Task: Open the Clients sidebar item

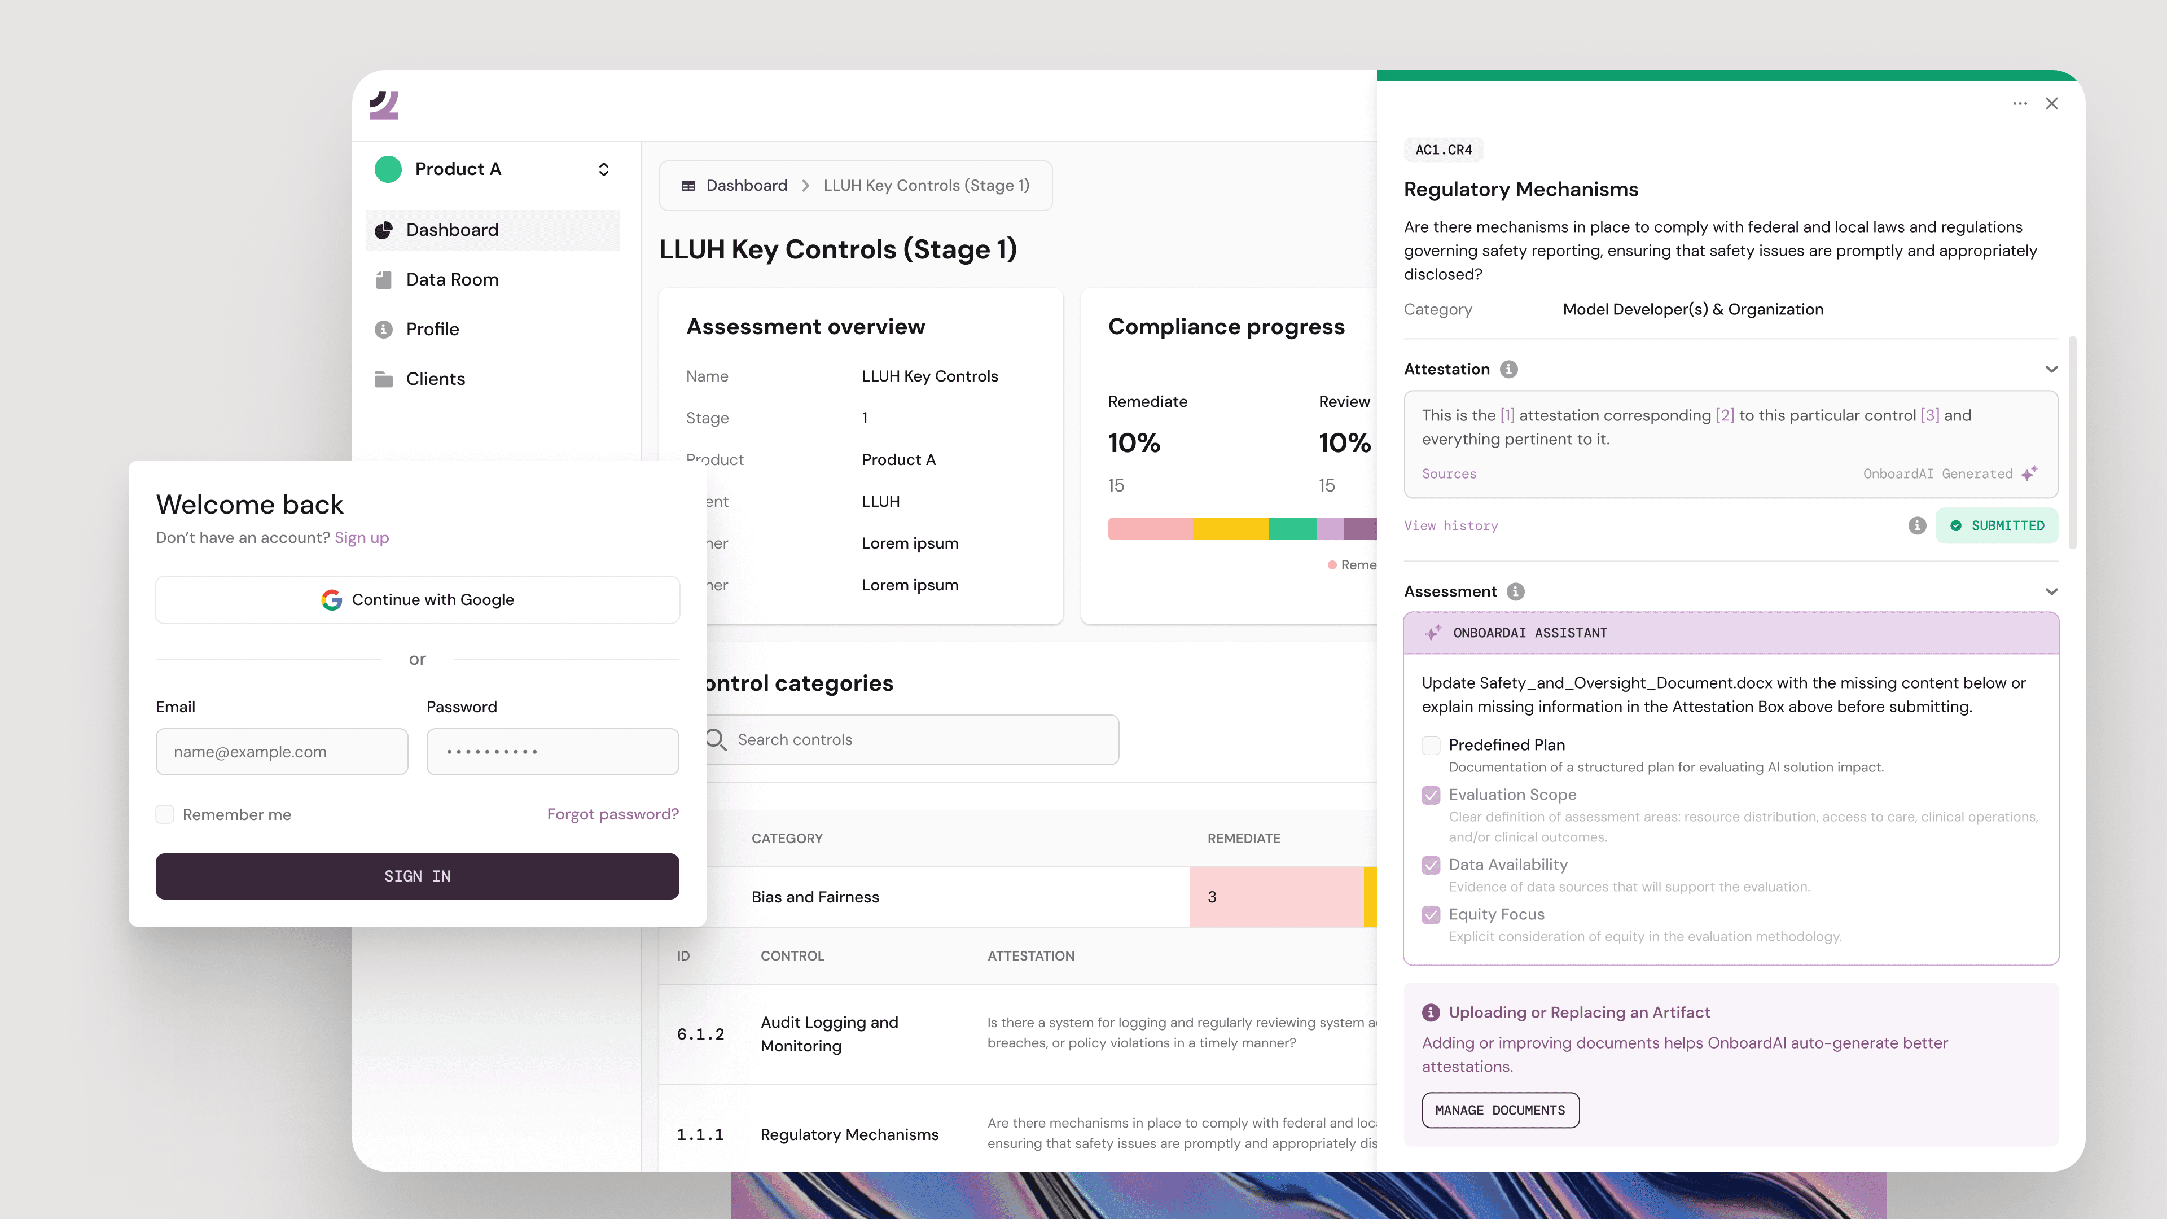Action: coord(435,379)
